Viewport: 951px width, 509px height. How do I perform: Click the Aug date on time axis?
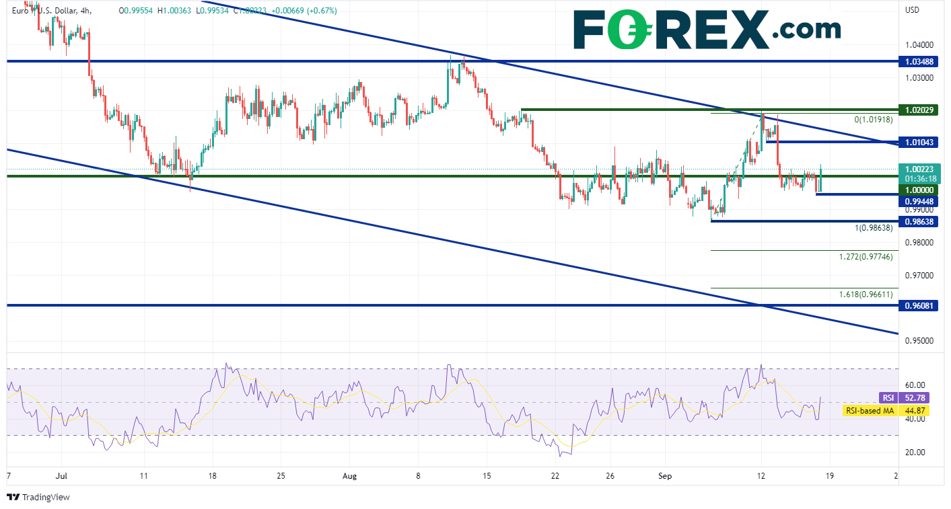tap(349, 476)
